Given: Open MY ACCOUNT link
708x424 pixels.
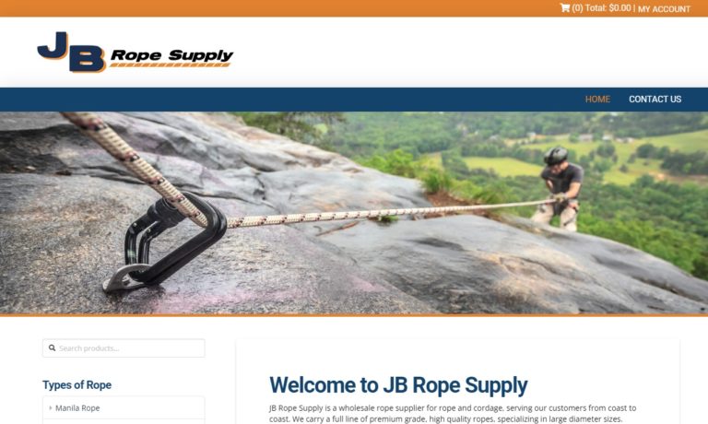Looking at the screenshot, I should 664,8.
